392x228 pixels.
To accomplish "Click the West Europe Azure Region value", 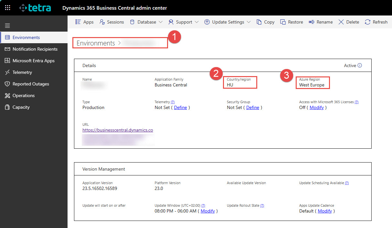I will [312, 85].
